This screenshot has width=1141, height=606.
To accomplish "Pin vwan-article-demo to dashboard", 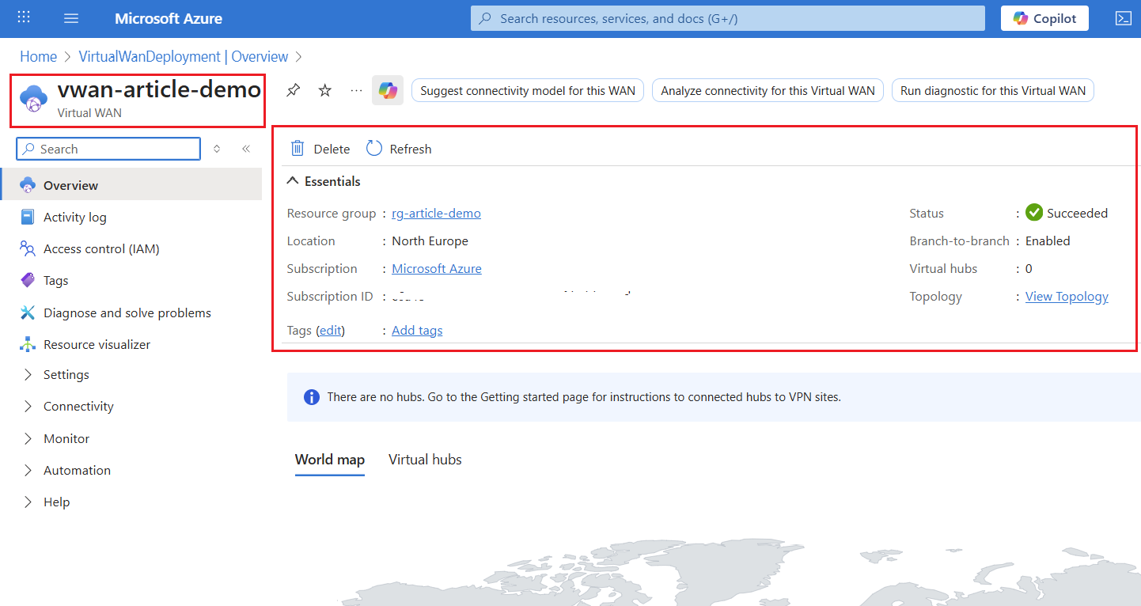I will [293, 90].
